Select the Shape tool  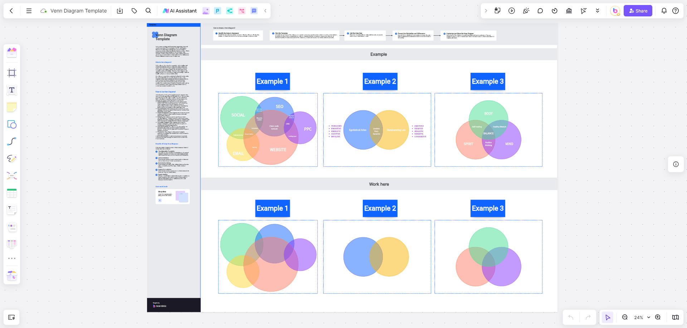[12, 125]
